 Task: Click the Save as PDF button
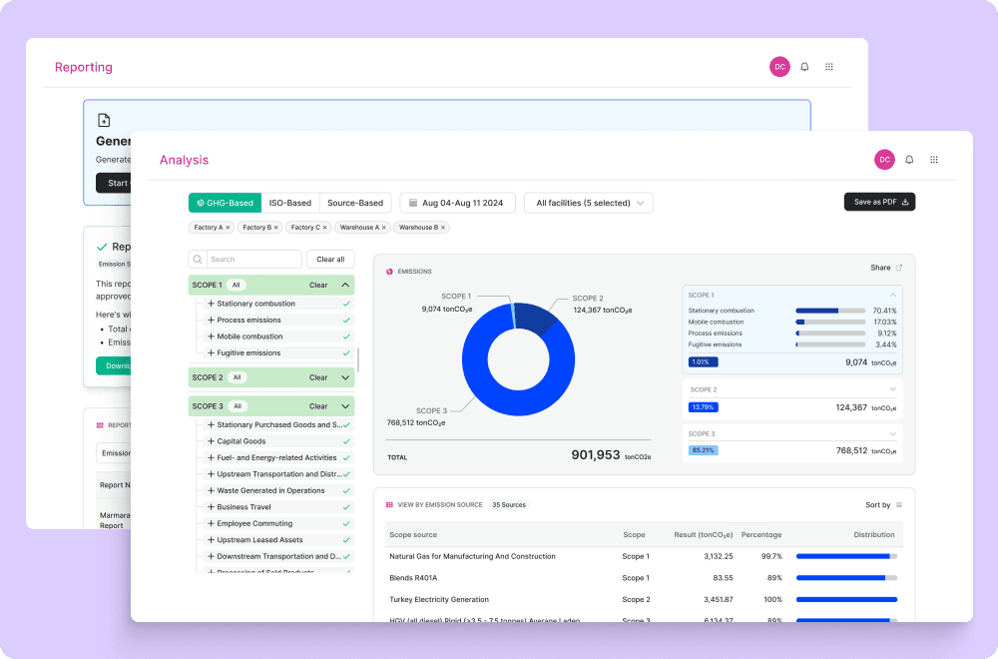pyautogui.click(x=879, y=202)
